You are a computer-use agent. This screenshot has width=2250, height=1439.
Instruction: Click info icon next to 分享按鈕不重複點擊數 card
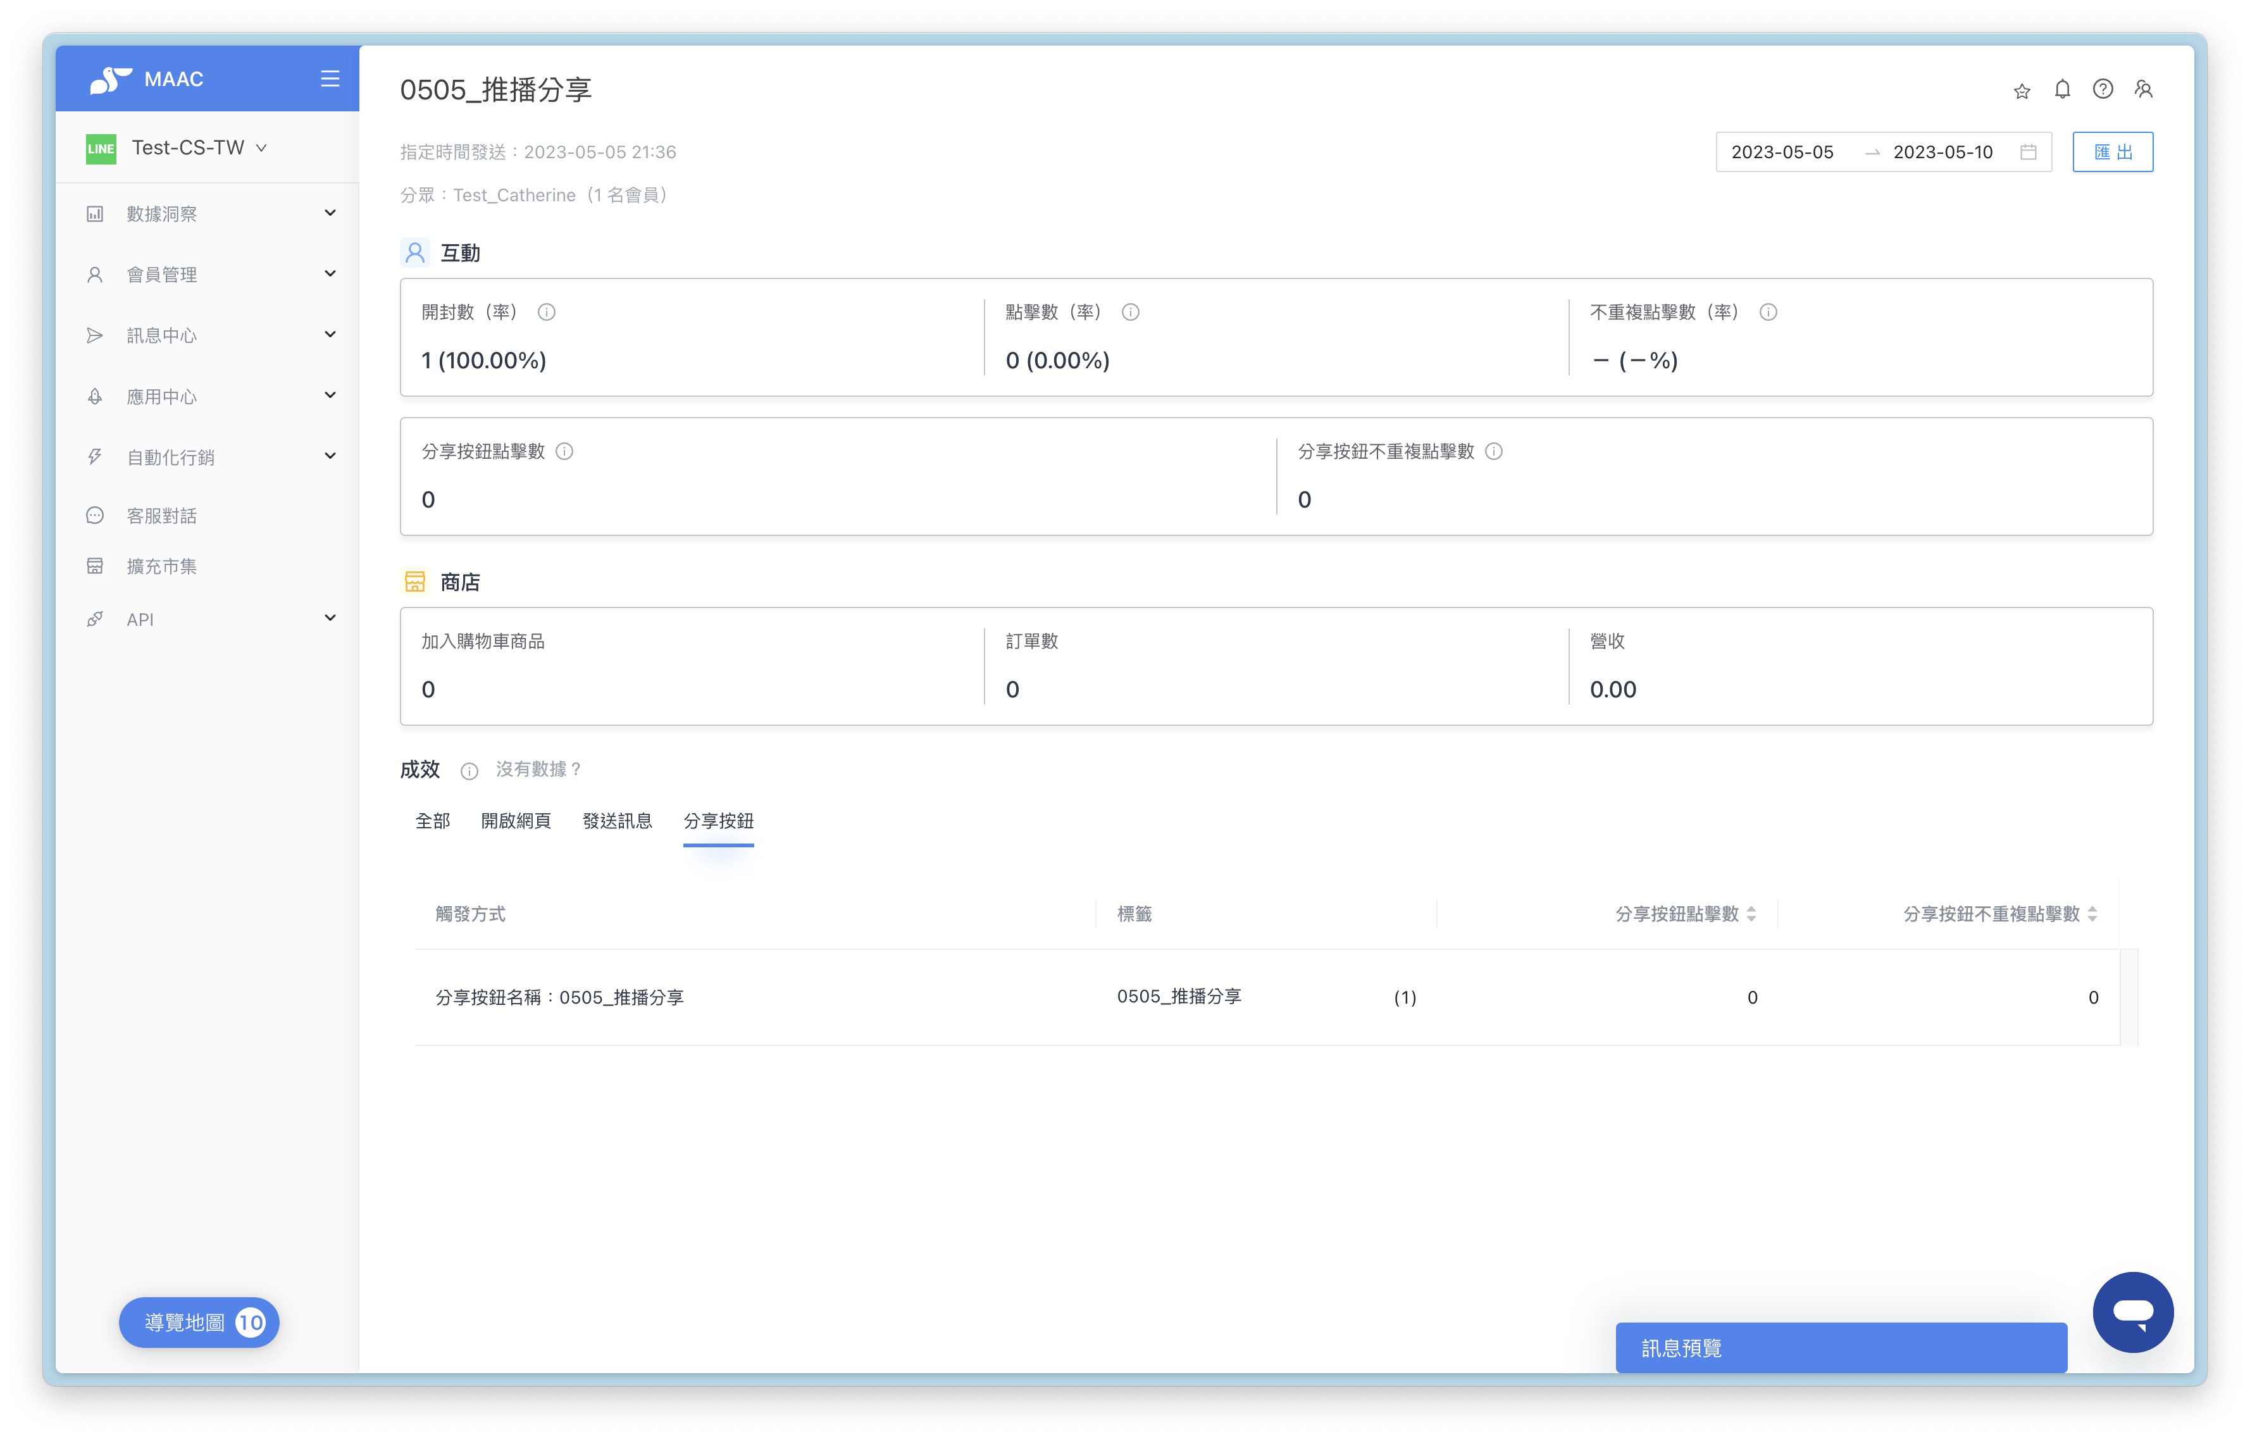pos(1494,451)
